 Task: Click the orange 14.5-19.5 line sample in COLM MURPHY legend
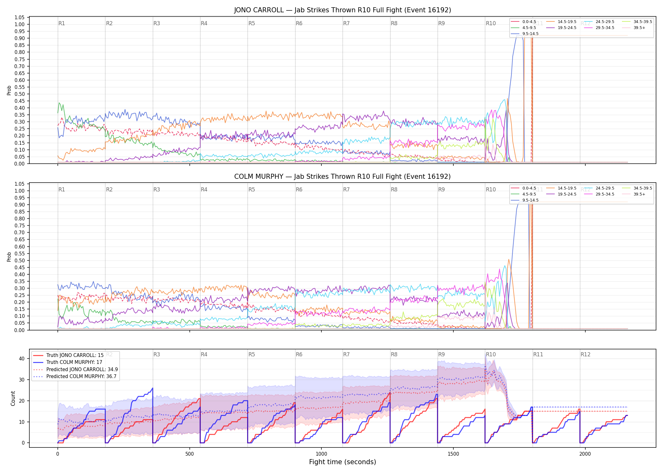(551, 188)
